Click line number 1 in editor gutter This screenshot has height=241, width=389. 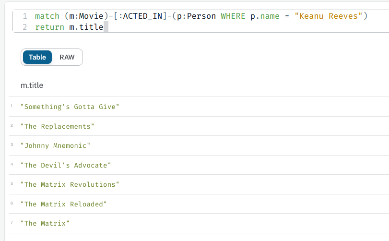point(24,16)
